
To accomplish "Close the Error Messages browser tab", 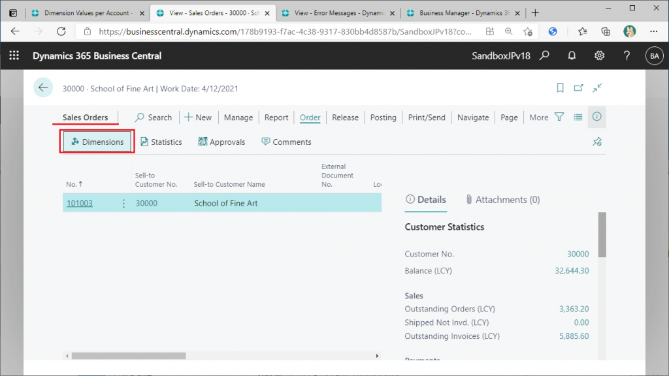I will click(x=392, y=13).
